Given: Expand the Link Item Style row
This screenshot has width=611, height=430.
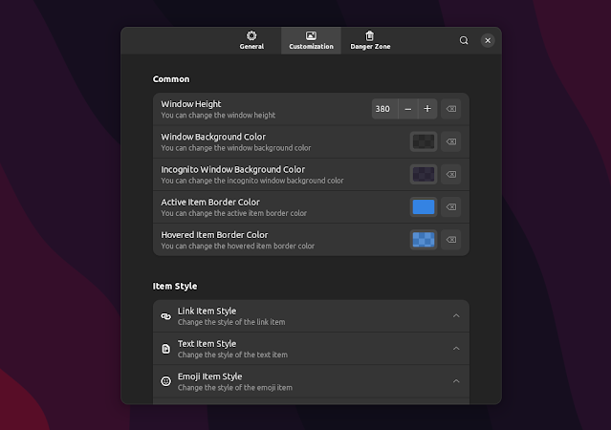Looking at the screenshot, I should (456, 316).
